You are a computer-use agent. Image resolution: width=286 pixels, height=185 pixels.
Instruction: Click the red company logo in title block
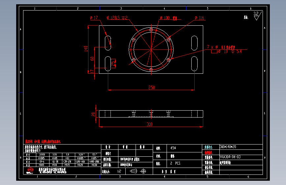coord(30,171)
